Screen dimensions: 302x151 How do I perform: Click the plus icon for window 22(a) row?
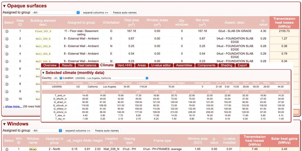click(x=7, y=149)
